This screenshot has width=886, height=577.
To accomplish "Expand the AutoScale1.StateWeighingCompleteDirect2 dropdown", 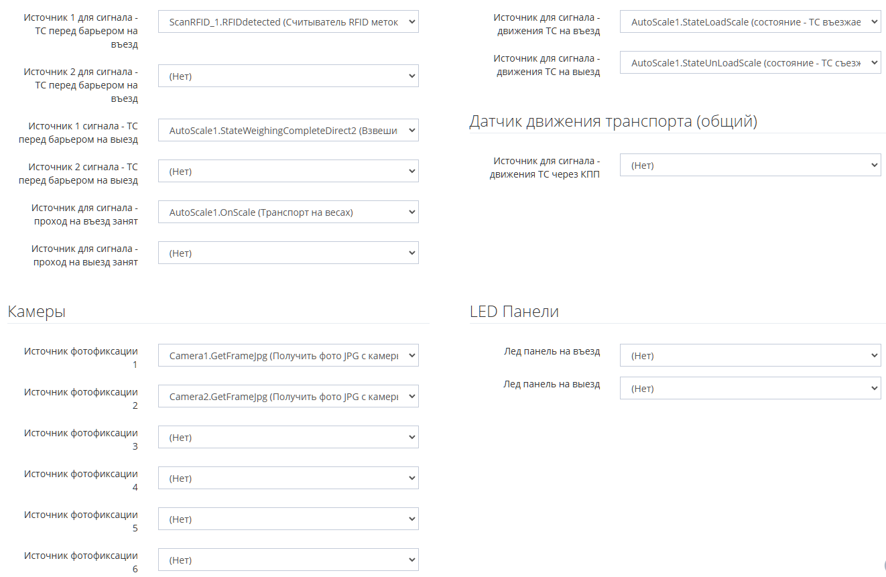I will [x=288, y=131].
